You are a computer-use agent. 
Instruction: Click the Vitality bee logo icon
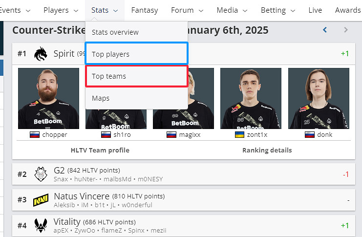(41, 225)
